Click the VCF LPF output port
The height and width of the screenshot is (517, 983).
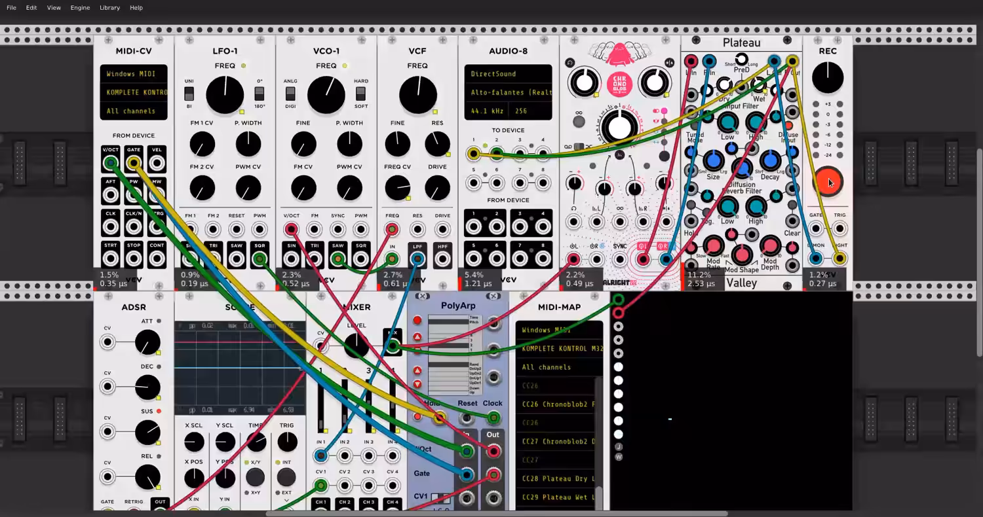(417, 260)
